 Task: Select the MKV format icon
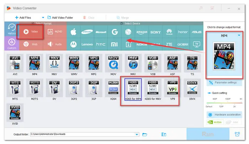[54, 63]
